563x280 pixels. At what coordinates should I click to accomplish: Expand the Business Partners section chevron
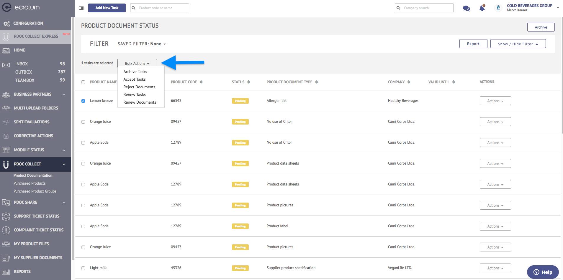(x=64, y=95)
